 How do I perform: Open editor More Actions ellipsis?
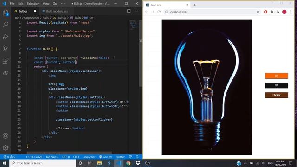[x=136, y=11]
